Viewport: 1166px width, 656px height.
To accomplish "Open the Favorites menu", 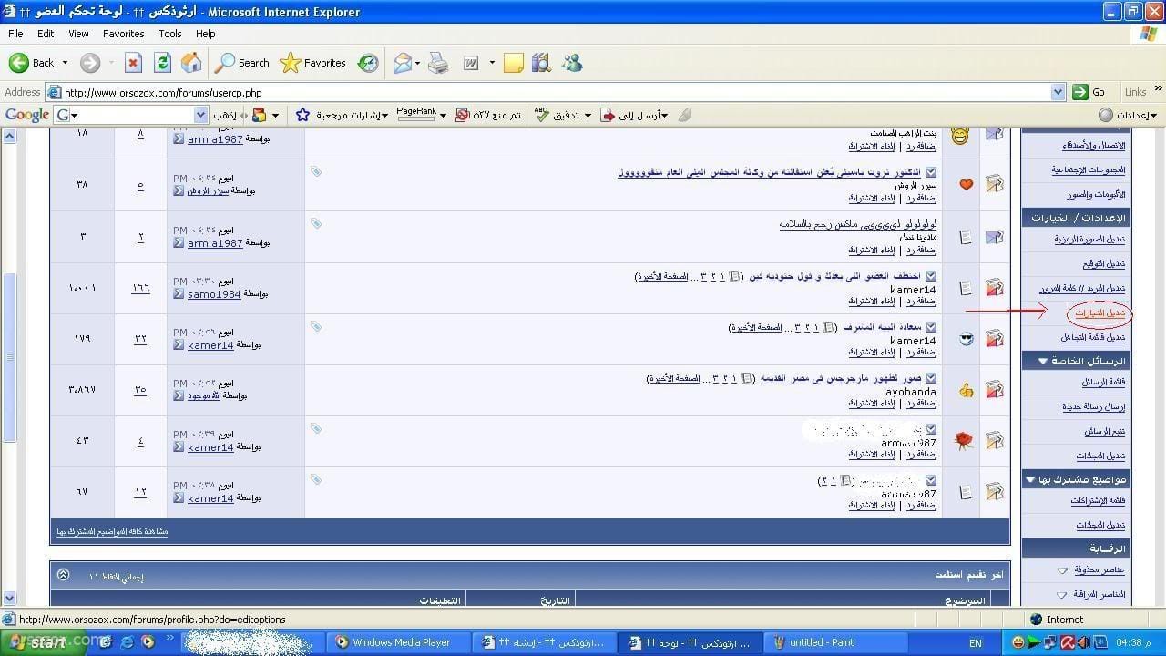I will (123, 34).
